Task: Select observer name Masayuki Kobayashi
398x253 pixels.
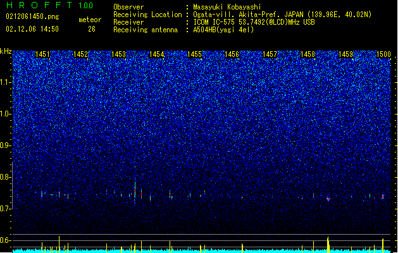Action: click(227, 7)
